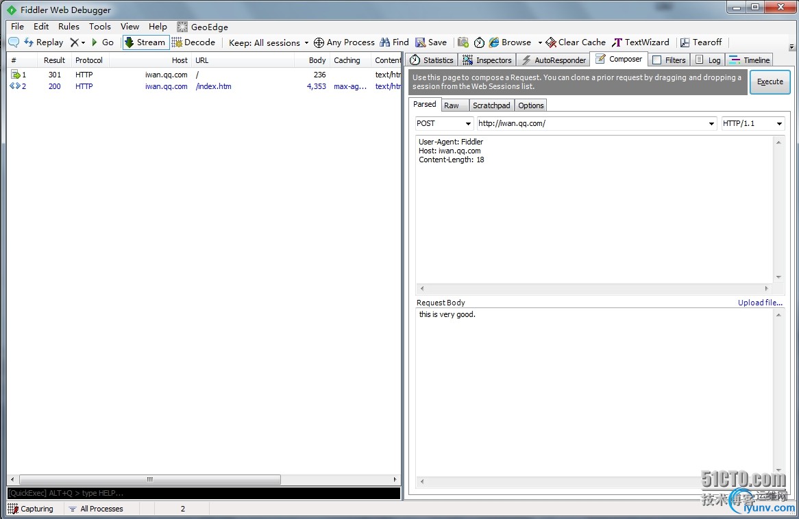Click the toolbar overflow arrow

(x=791, y=47)
